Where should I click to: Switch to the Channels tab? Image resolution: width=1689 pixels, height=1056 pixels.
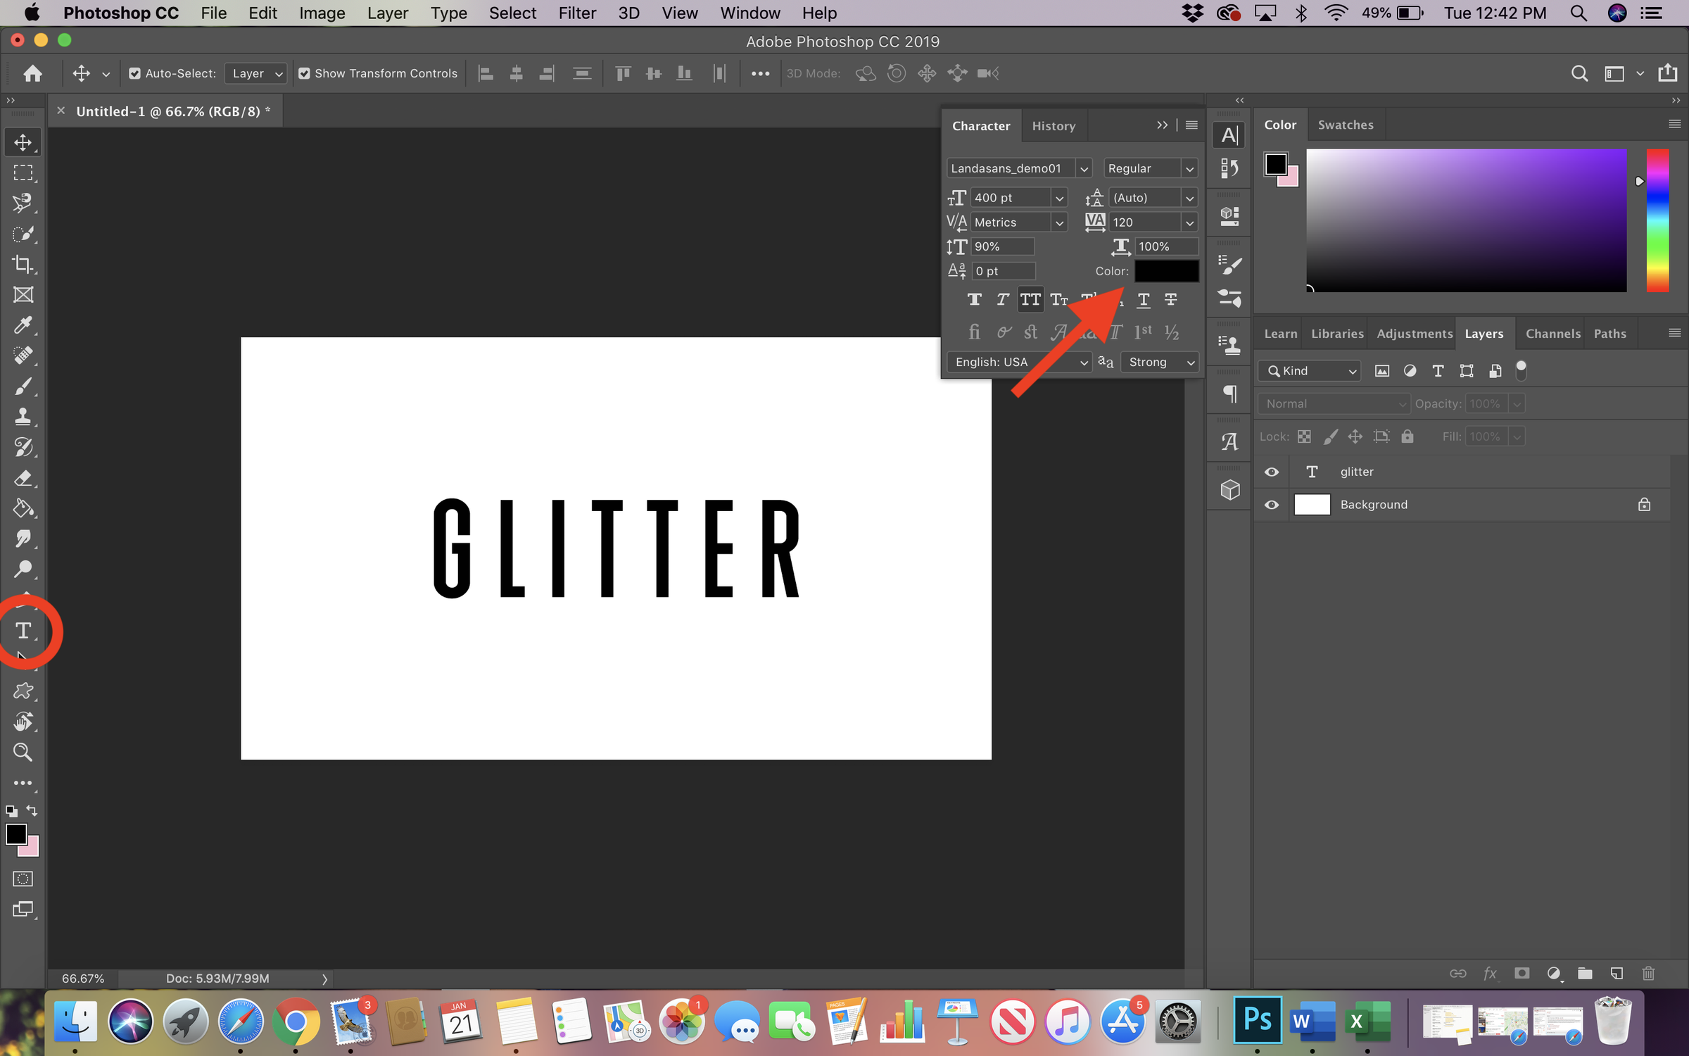tap(1552, 333)
